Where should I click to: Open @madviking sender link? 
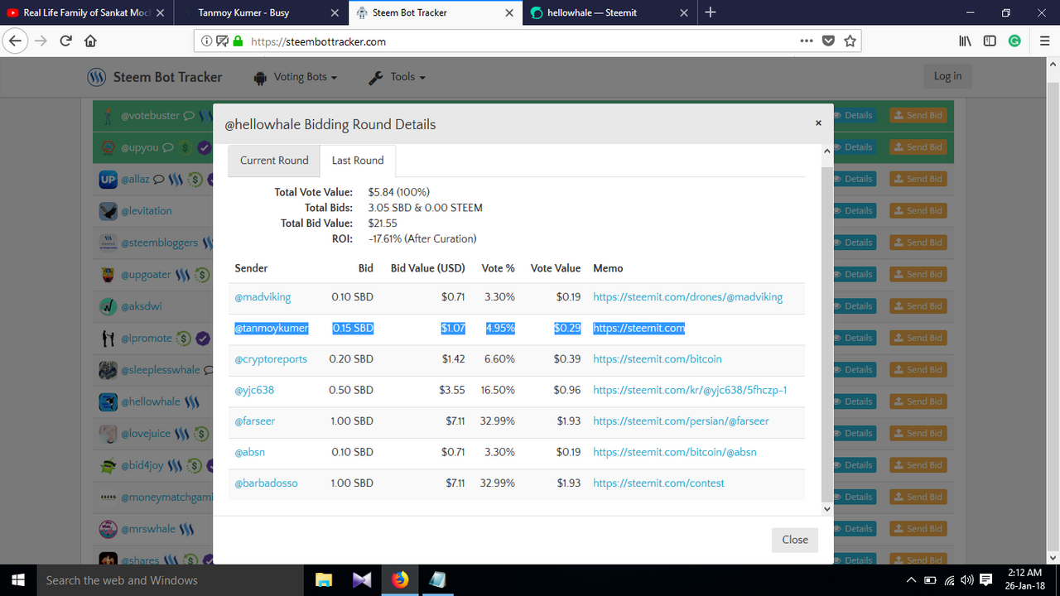(263, 297)
